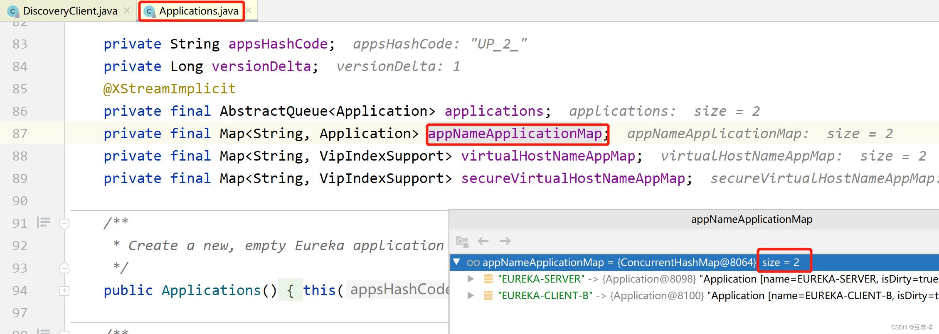The height and width of the screenshot is (334, 939).
Task: Click the set-as-root icon in popup toolbar
Action: tap(462, 241)
